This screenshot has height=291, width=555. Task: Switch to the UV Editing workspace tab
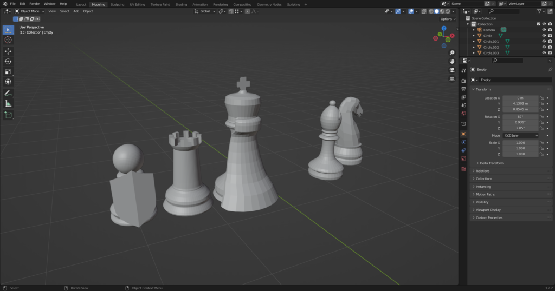pyautogui.click(x=137, y=4)
